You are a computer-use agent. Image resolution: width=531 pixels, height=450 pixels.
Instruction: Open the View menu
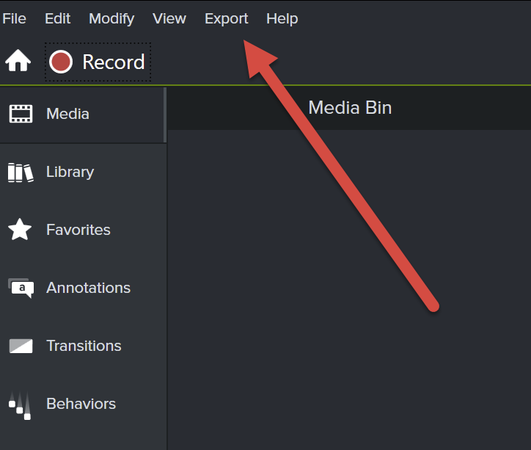(x=169, y=18)
